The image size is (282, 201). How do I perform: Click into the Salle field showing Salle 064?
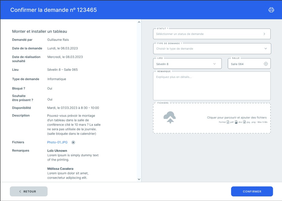click(x=245, y=64)
